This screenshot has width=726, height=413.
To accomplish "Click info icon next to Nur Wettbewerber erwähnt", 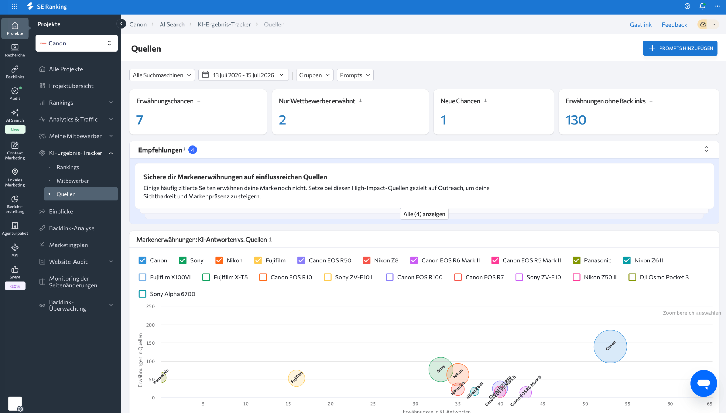I will (360, 100).
